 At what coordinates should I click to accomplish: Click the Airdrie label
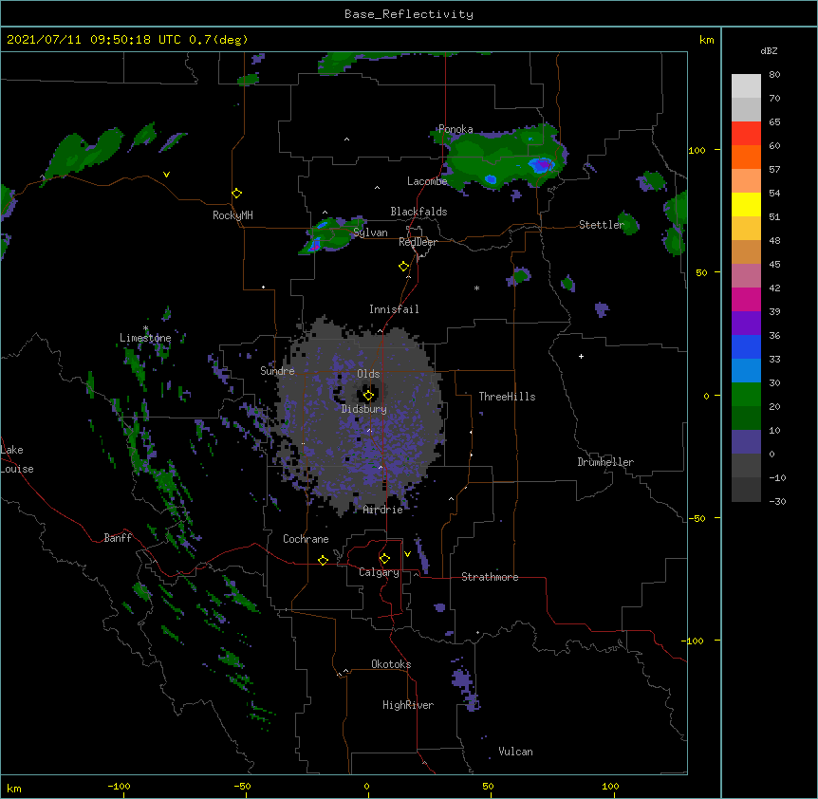[382, 510]
